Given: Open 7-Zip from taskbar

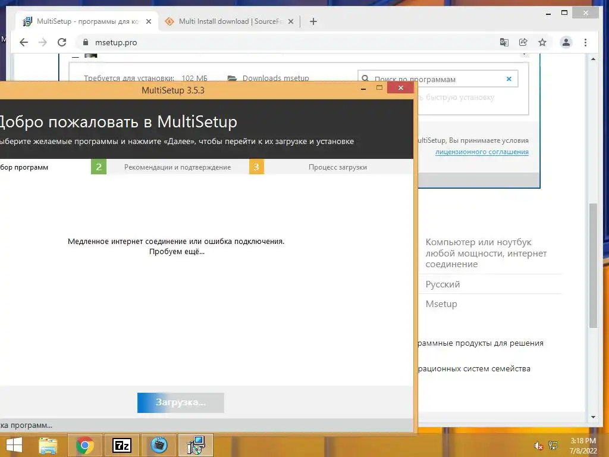Looking at the screenshot, I should [x=121, y=445].
